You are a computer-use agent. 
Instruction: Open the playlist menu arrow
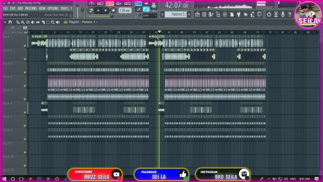[5, 22]
